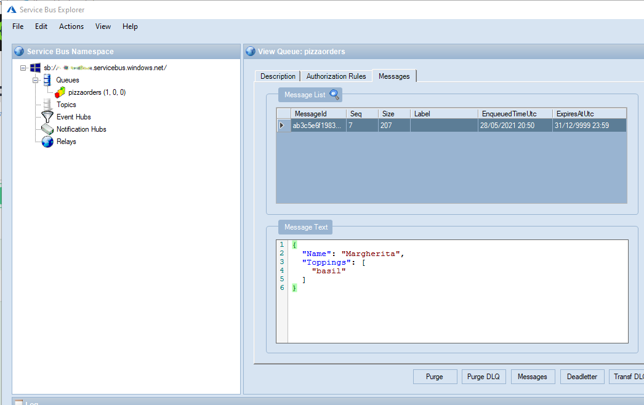Click the Event Hubs funnel icon

[x=47, y=117]
